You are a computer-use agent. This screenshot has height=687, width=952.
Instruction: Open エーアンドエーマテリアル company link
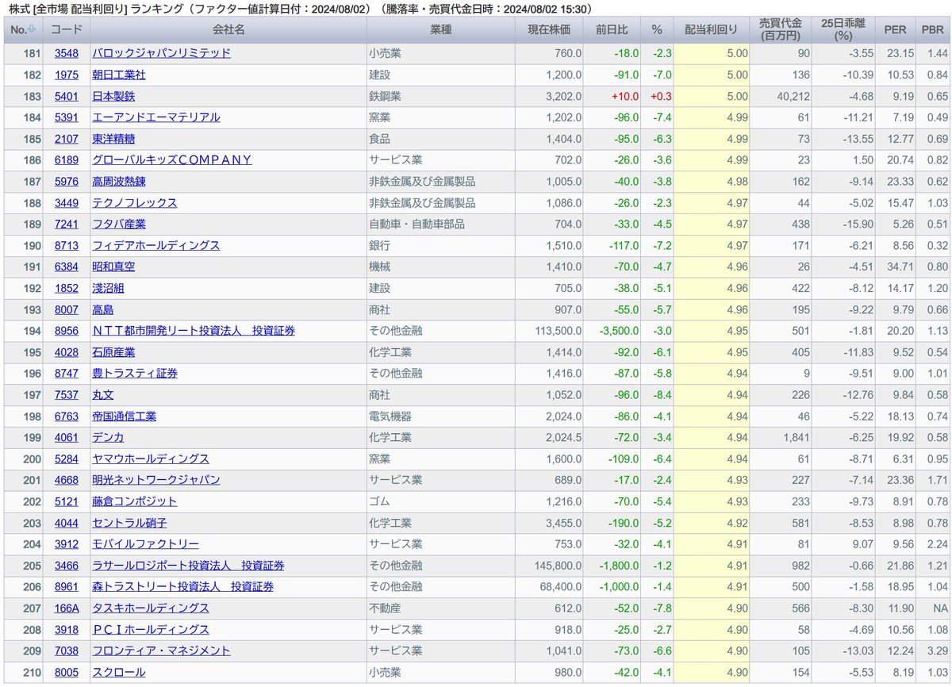pyautogui.click(x=156, y=117)
